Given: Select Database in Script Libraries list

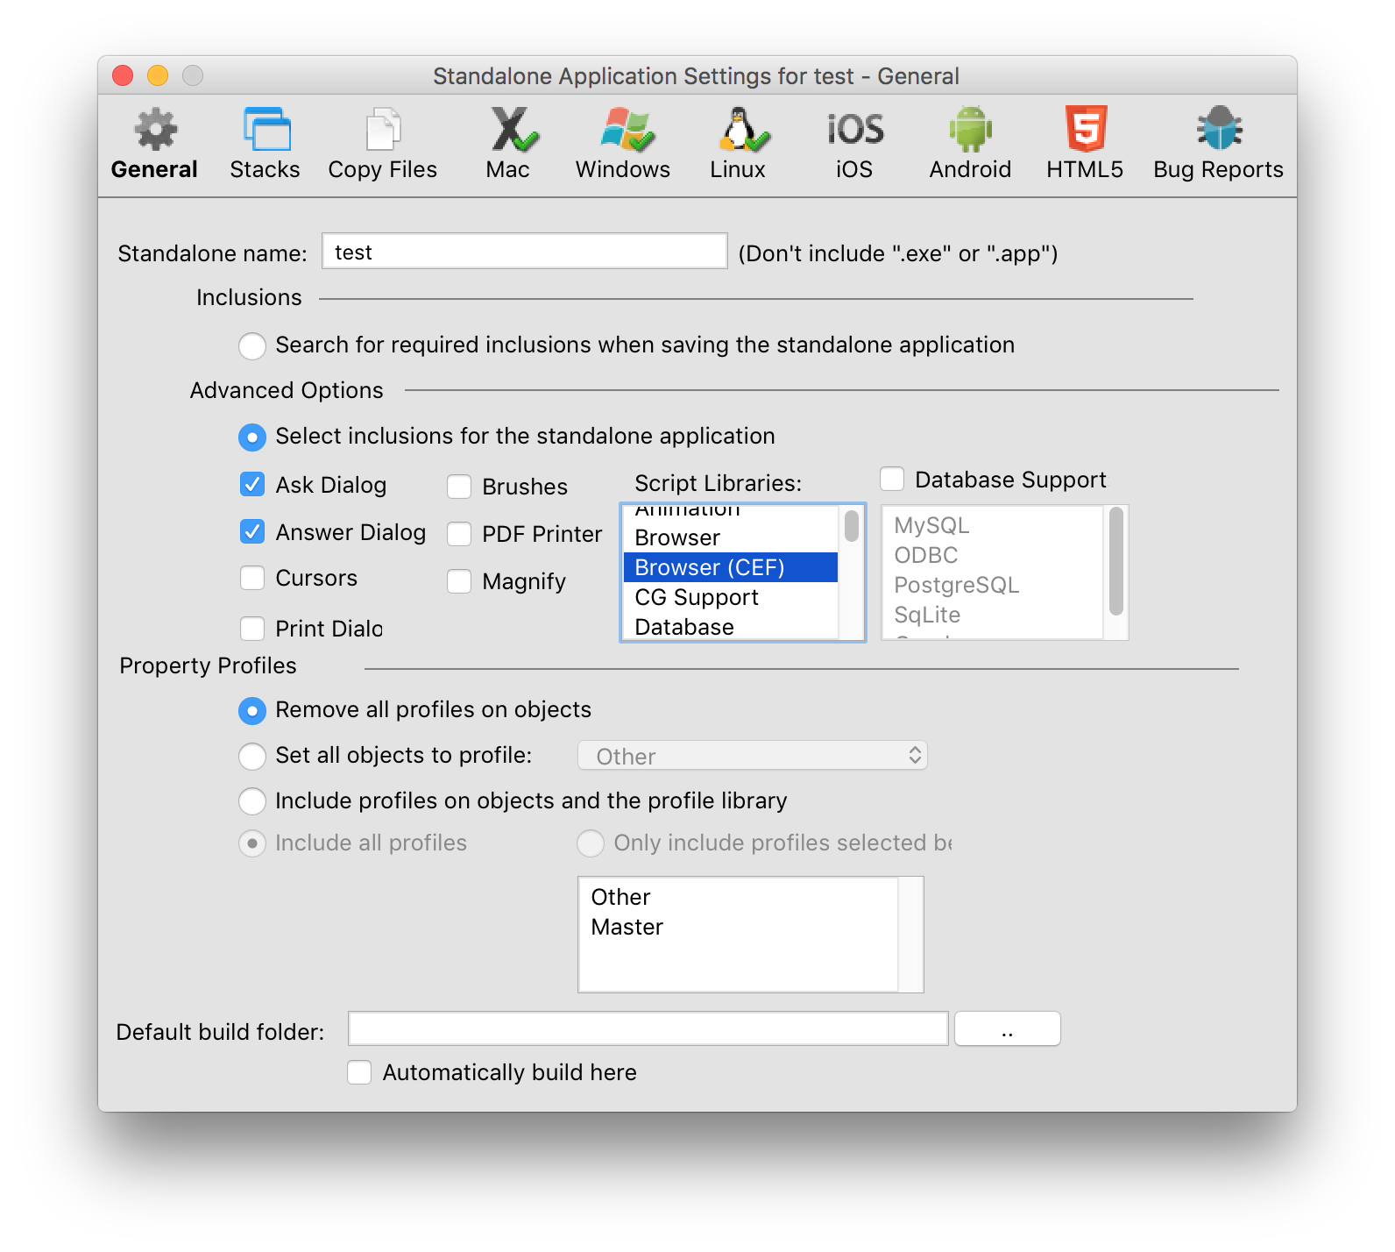Looking at the screenshot, I should tap(731, 627).
